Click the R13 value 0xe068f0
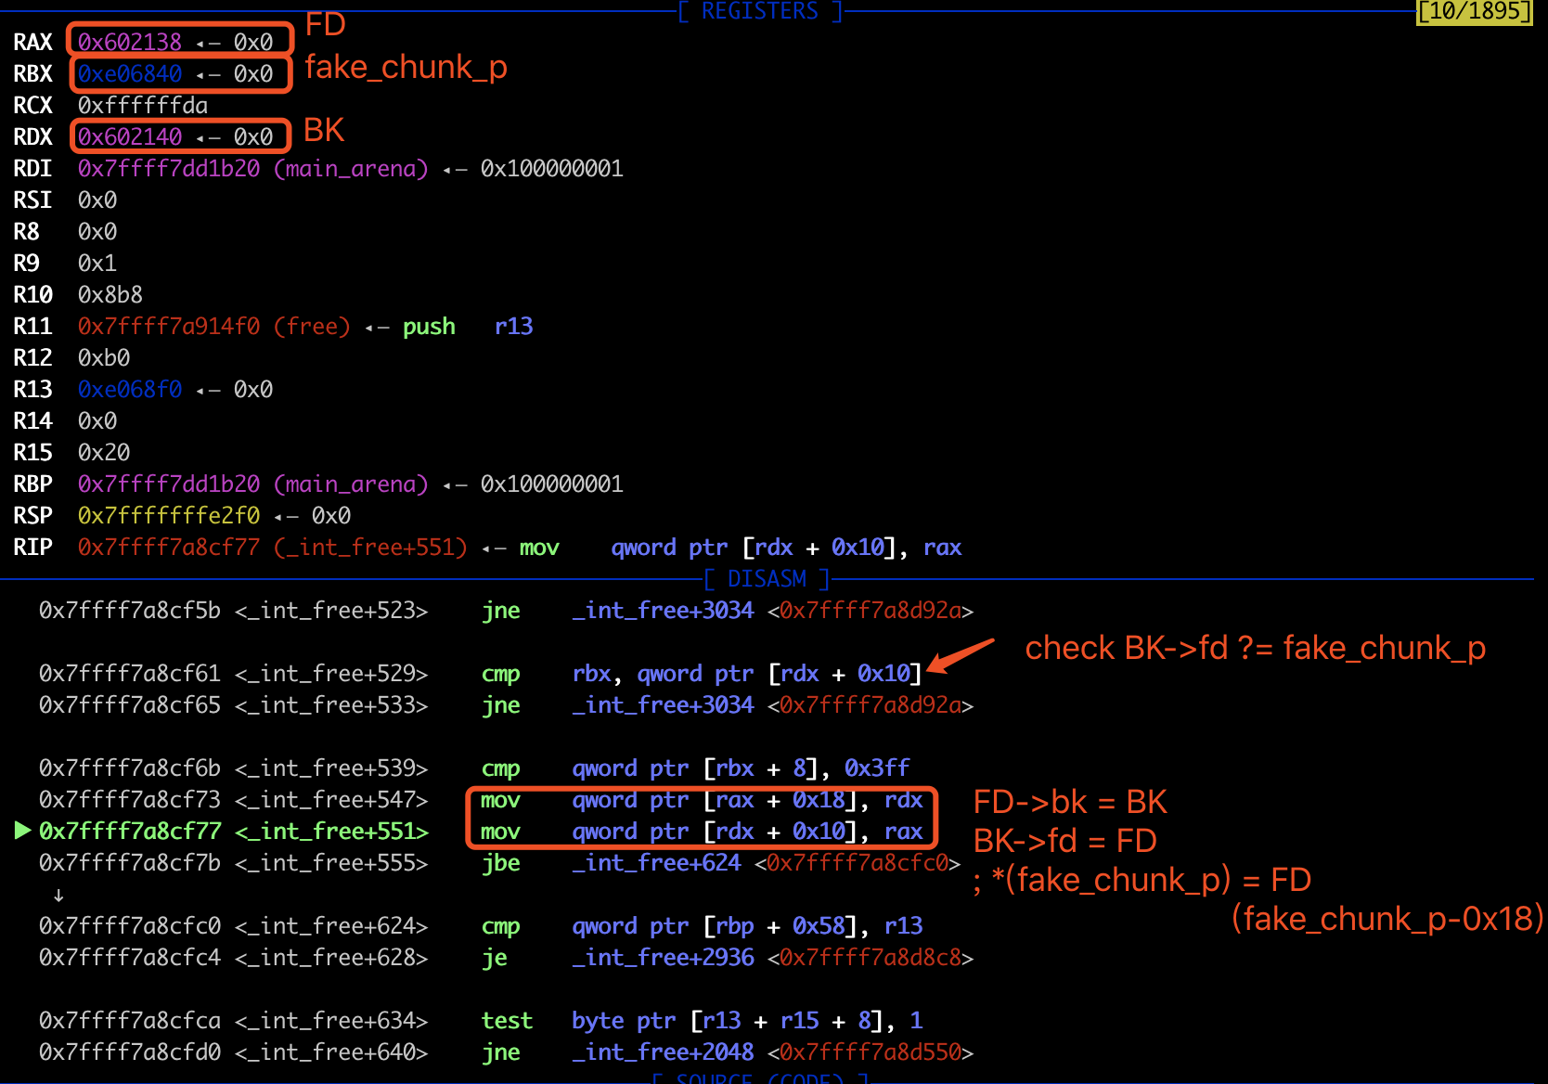This screenshot has width=1548, height=1084. (x=130, y=389)
